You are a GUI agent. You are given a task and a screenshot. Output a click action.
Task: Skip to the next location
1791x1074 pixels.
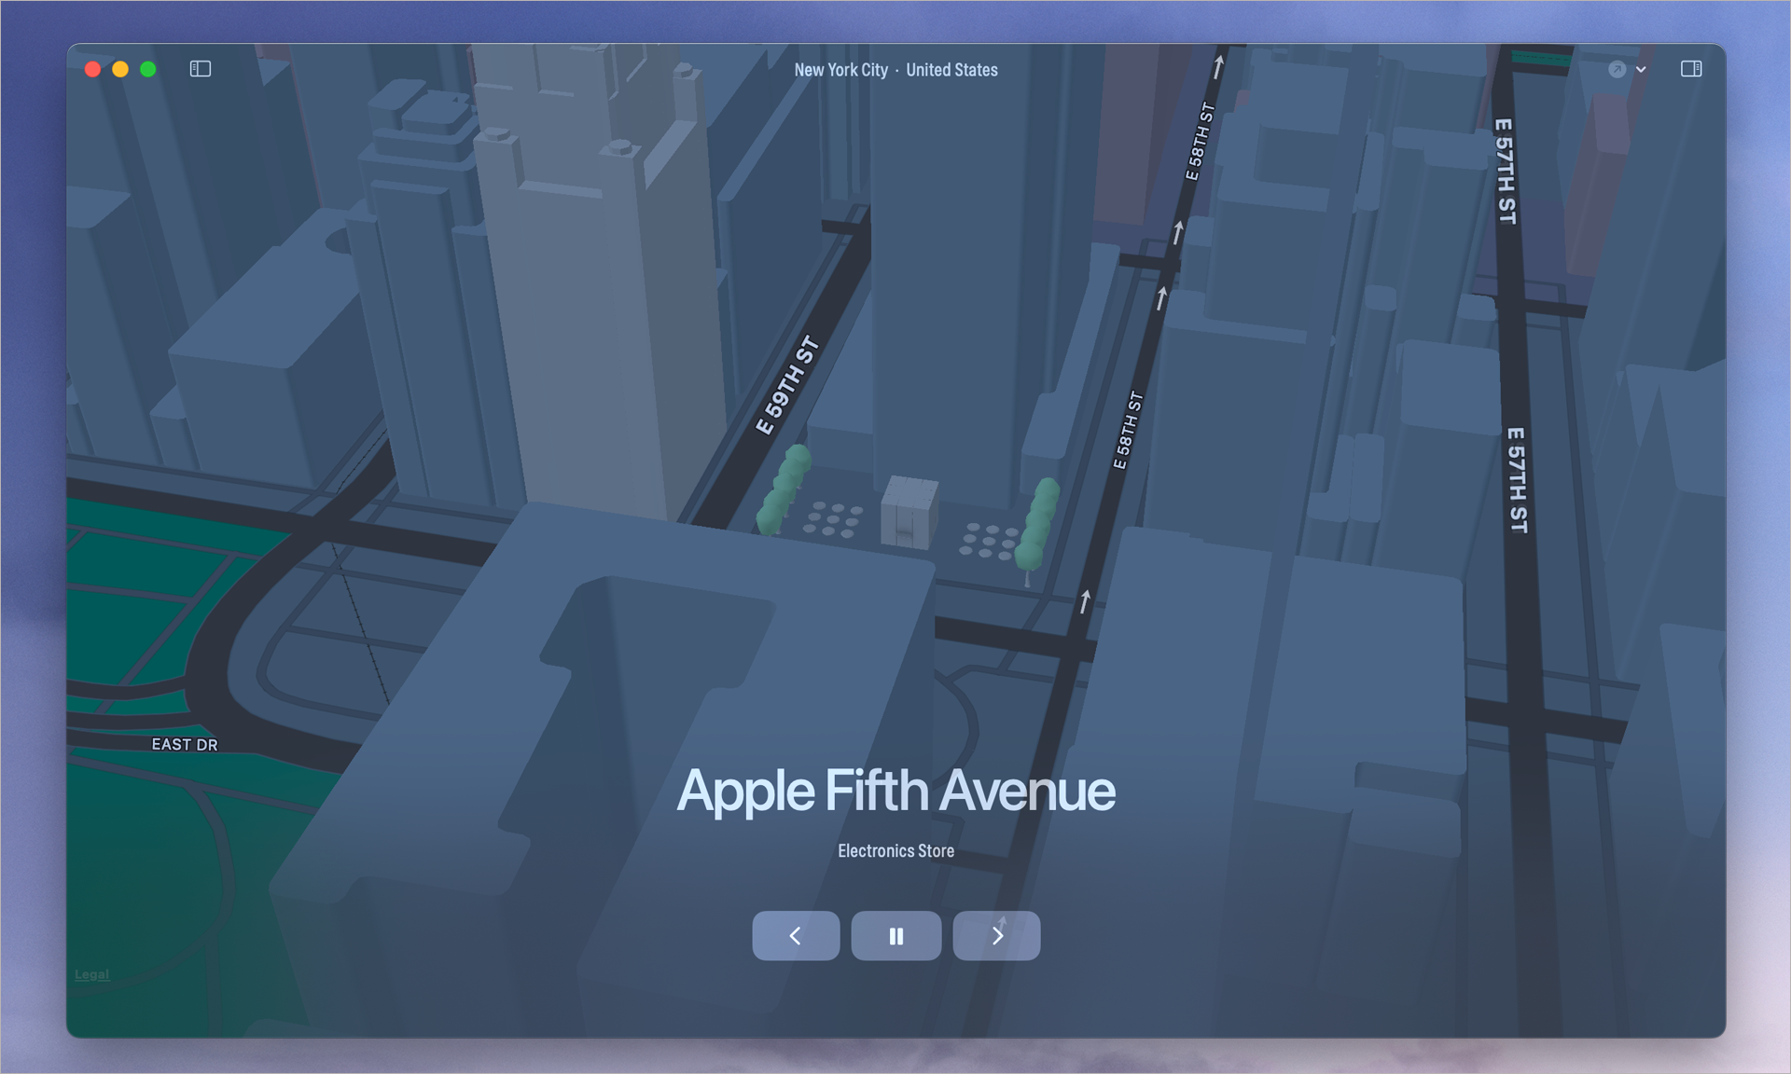(996, 935)
